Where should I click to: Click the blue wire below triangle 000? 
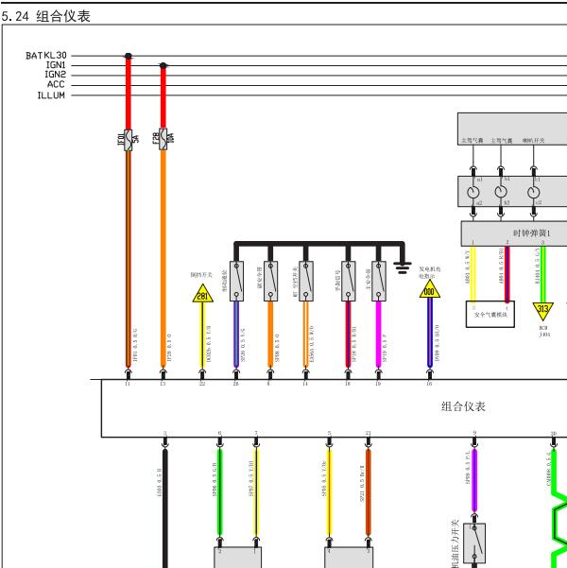tap(430, 333)
